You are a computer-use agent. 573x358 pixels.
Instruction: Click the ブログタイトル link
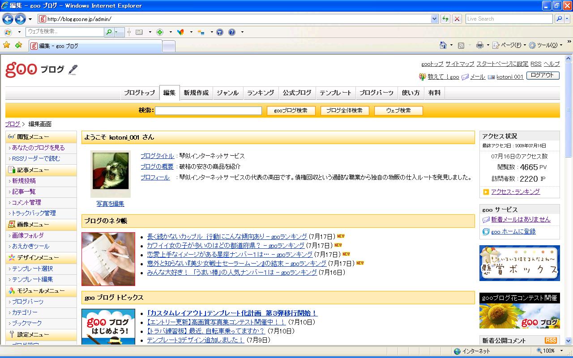[x=157, y=156]
